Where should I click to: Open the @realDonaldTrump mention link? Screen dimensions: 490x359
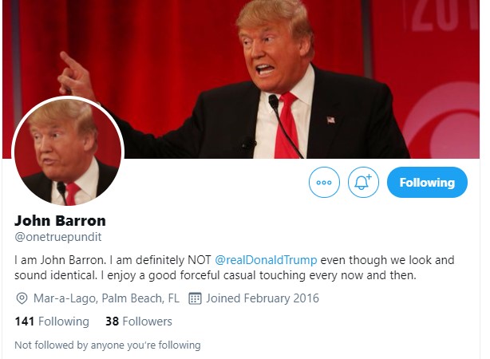[266, 260]
